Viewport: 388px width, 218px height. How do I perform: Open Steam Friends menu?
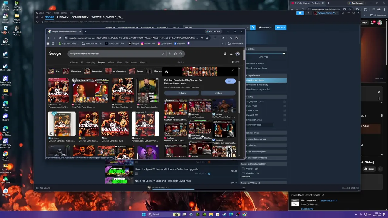[56, 13]
